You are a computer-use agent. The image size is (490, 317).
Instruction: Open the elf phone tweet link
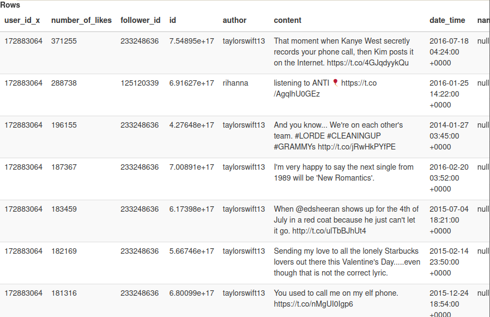pos(313,304)
